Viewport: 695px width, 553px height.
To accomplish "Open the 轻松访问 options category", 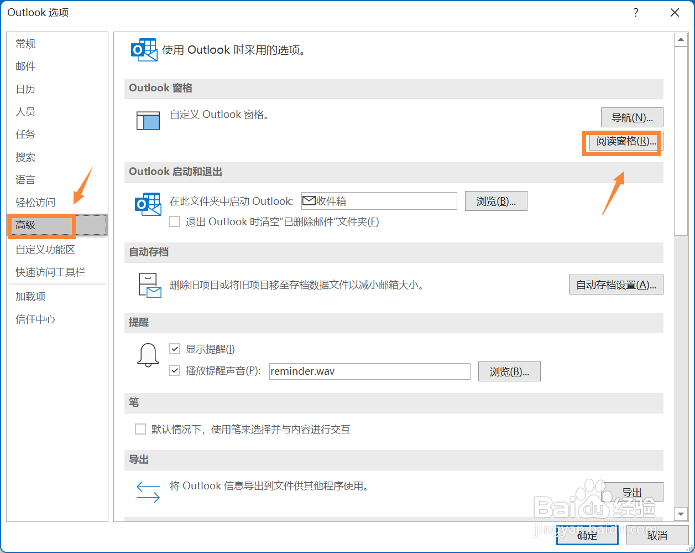I will pyautogui.click(x=58, y=203).
